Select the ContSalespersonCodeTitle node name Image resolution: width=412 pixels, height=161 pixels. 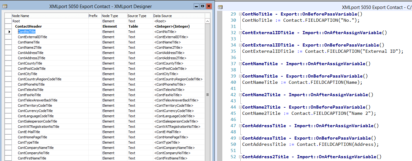pyautogui.click(x=37, y=121)
